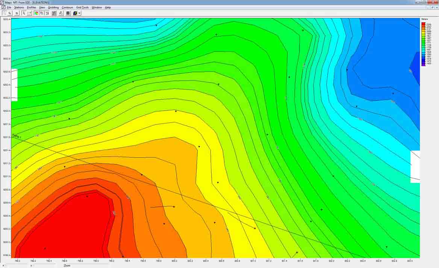Open the grid data table icon

[x=68, y=13]
